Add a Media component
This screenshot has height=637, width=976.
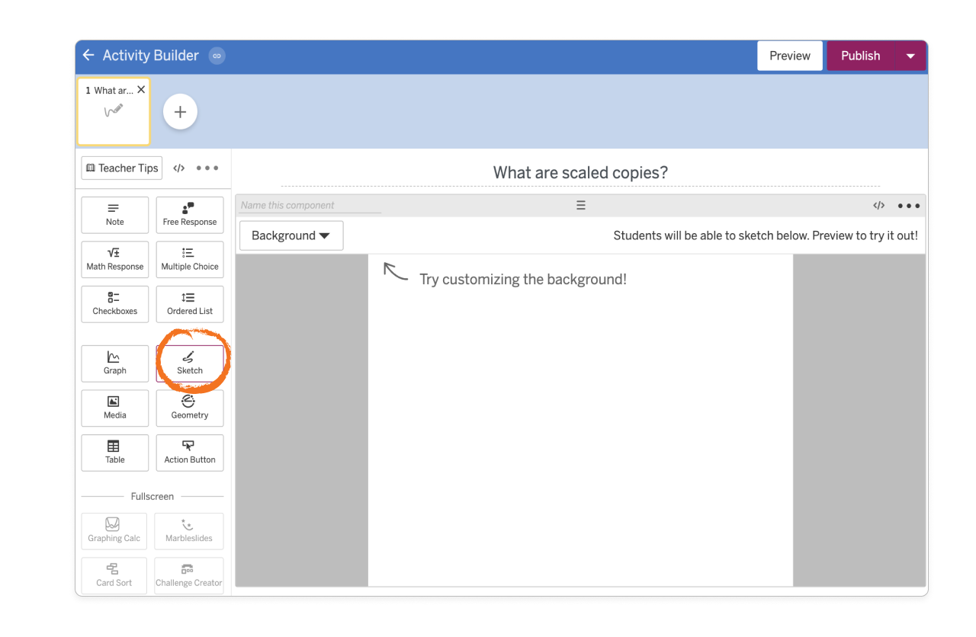(114, 408)
